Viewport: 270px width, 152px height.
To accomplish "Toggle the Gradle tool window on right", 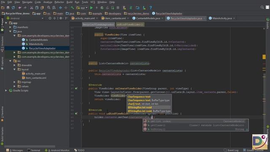I will coord(268,23).
